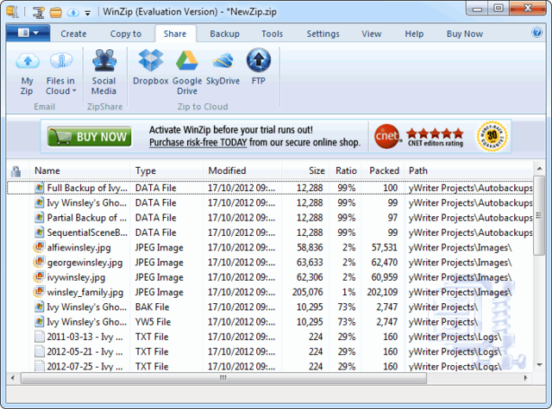
Task: Select the Share tab
Action: click(175, 34)
